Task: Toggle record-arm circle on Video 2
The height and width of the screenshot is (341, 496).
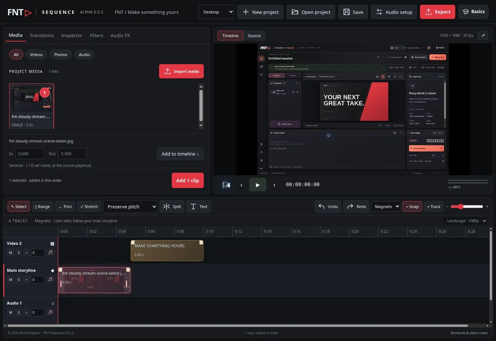Action: [x=27, y=252]
